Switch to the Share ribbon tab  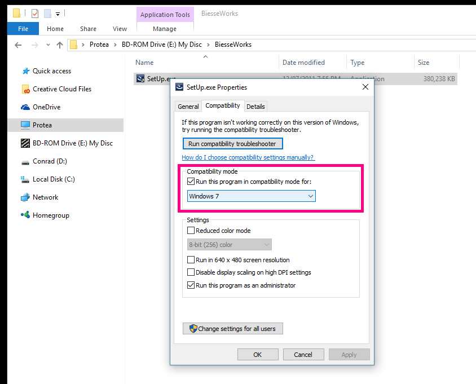(x=88, y=29)
